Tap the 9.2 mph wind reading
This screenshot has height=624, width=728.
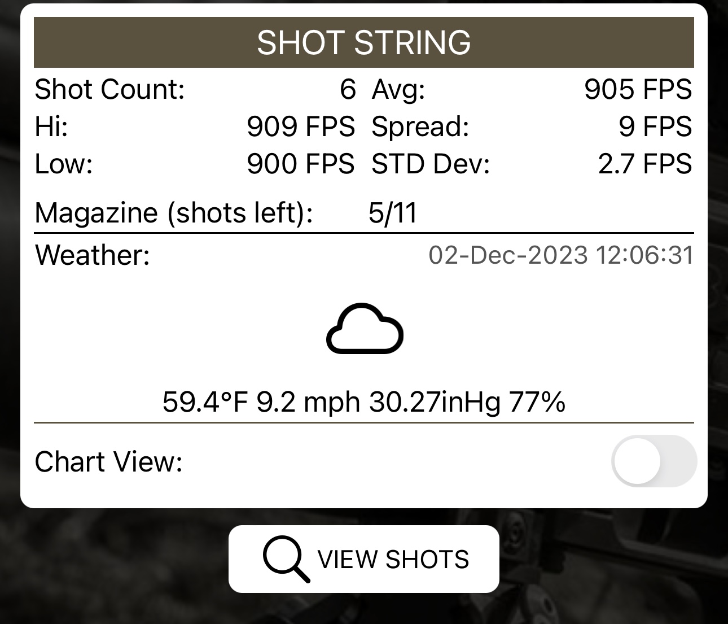[308, 402]
